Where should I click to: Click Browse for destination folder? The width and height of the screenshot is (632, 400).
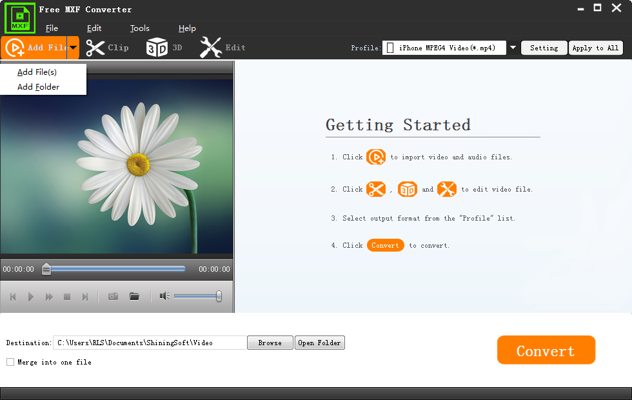(270, 343)
